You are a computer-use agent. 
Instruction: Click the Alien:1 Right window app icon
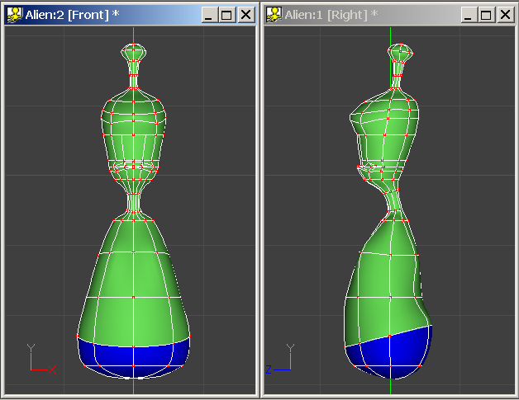pos(274,15)
